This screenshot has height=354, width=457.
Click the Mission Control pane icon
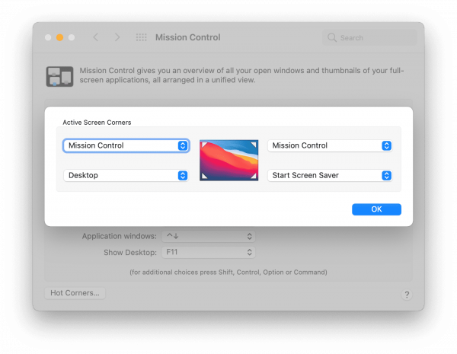pos(59,76)
